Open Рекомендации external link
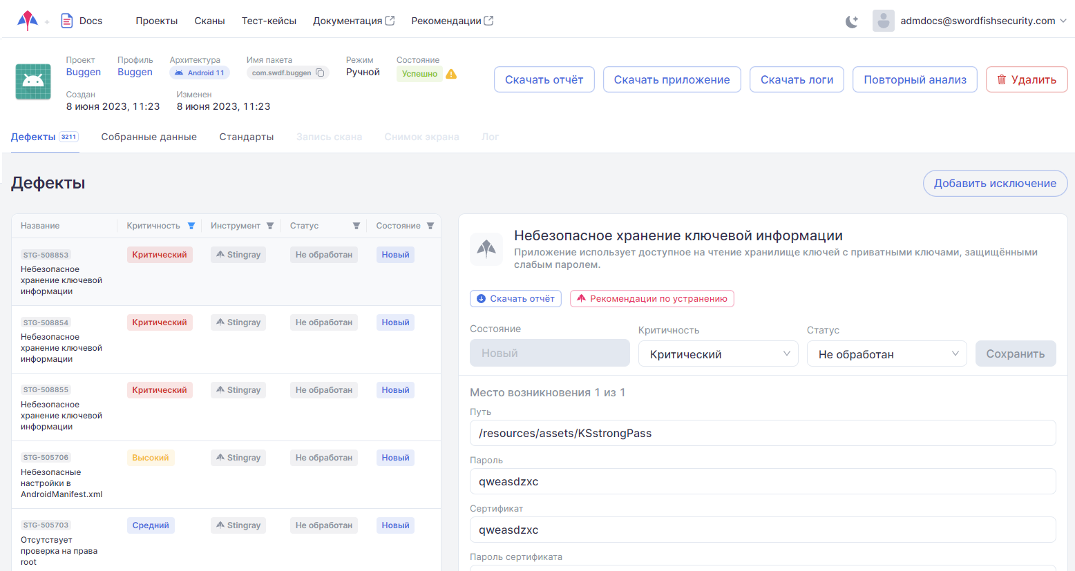The width and height of the screenshot is (1075, 571). point(453,21)
